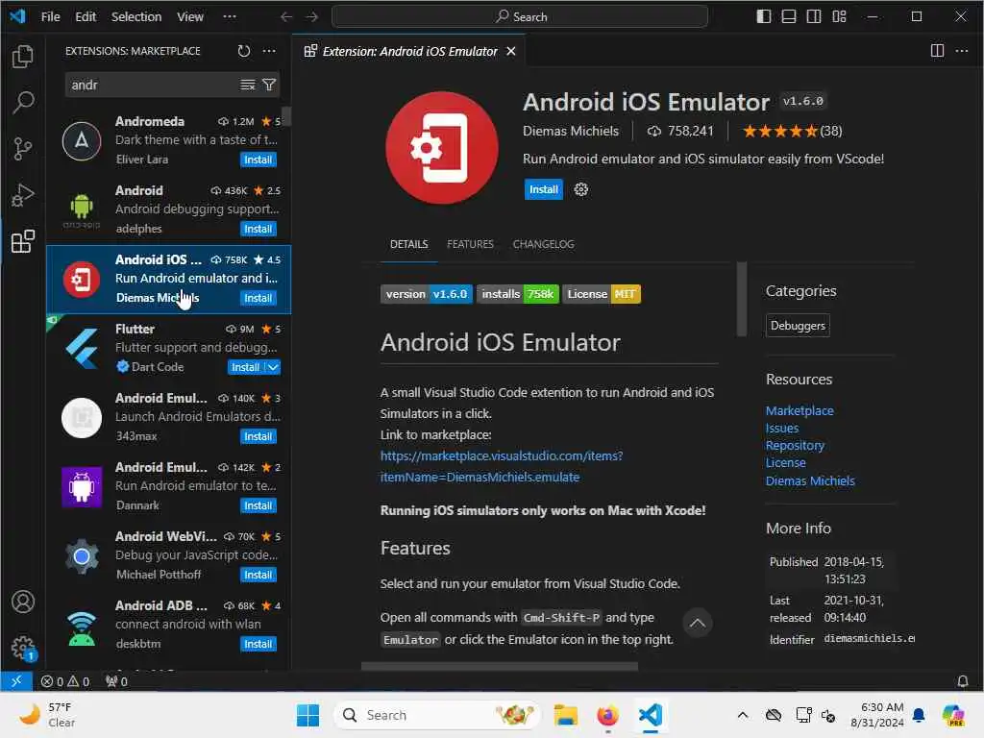Open File Explorer from the taskbar
The height and width of the screenshot is (738, 984).
pyautogui.click(x=565, y=715)
